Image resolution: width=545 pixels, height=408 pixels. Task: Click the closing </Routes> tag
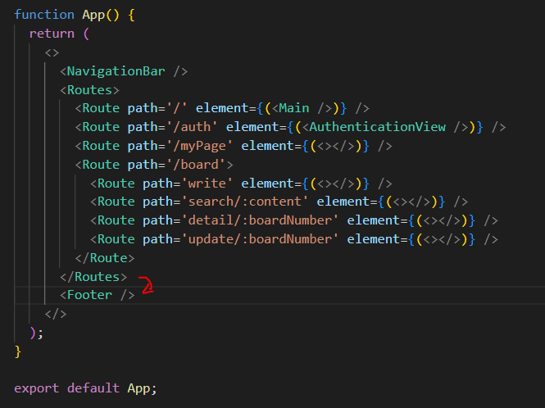tap(93, 277)
